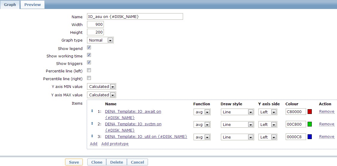This screenshot has height=166, width=337.
Task: Click the C80000 colour code field
Action: 296,112
